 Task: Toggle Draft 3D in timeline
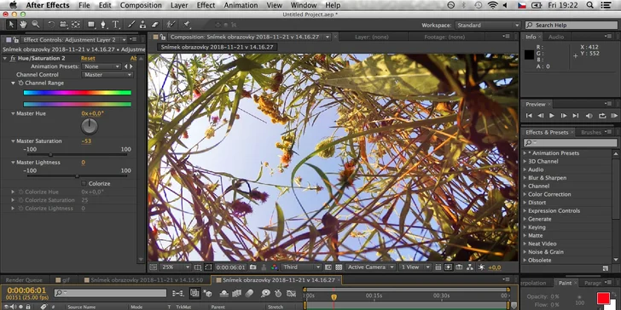pyautogui.click(x=207, y=293)
